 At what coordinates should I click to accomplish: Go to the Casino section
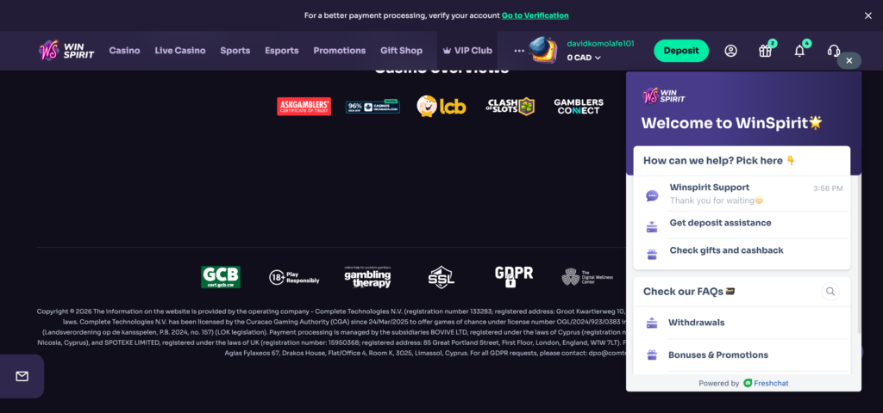[x=124, y=51]
